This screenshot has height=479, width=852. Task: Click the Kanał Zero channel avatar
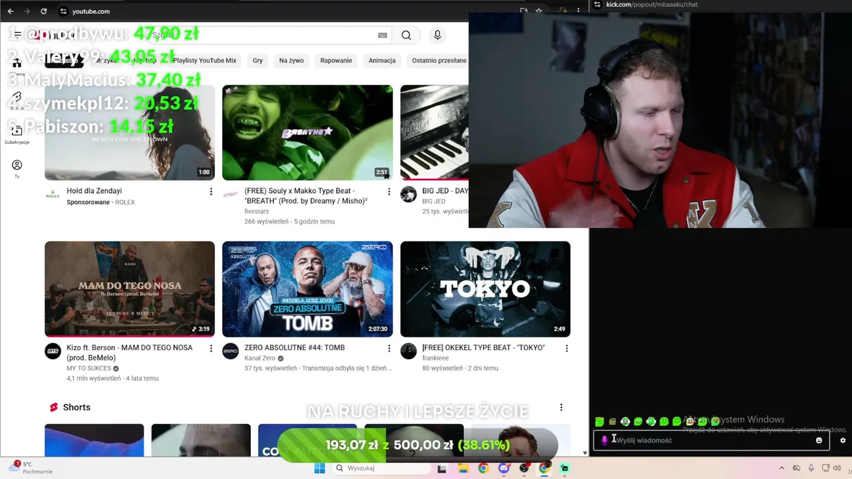230,351
